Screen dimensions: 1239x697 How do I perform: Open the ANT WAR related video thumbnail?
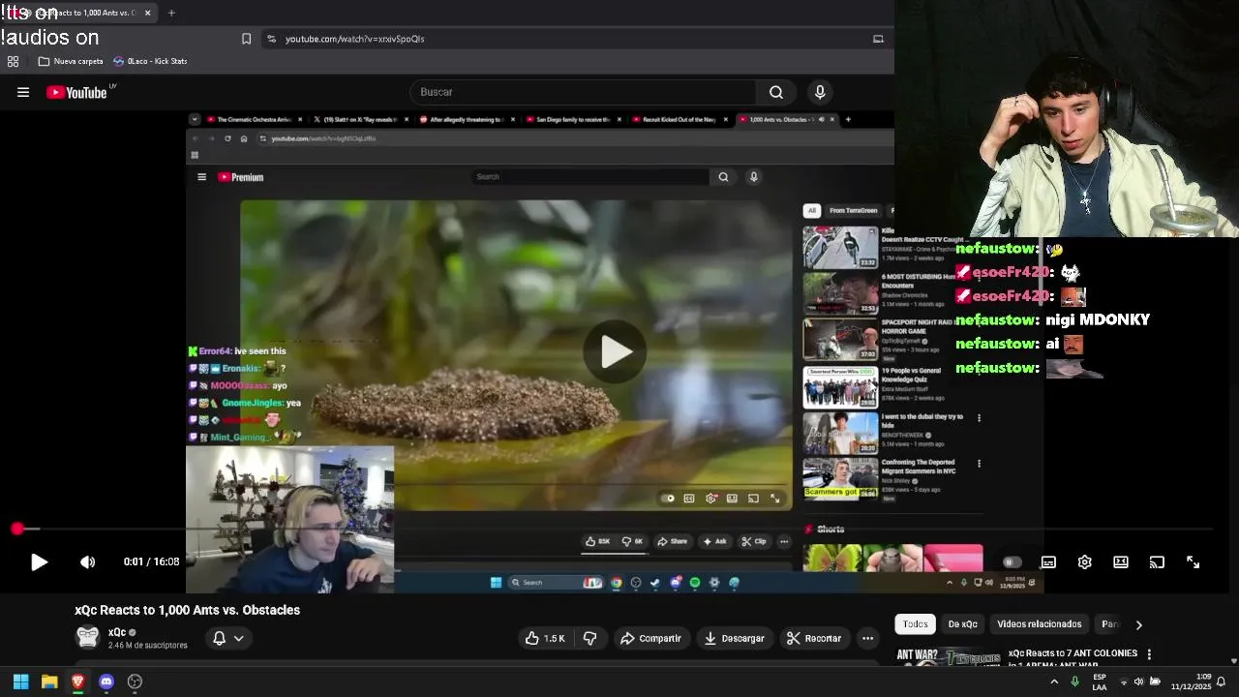pos(948,657)
